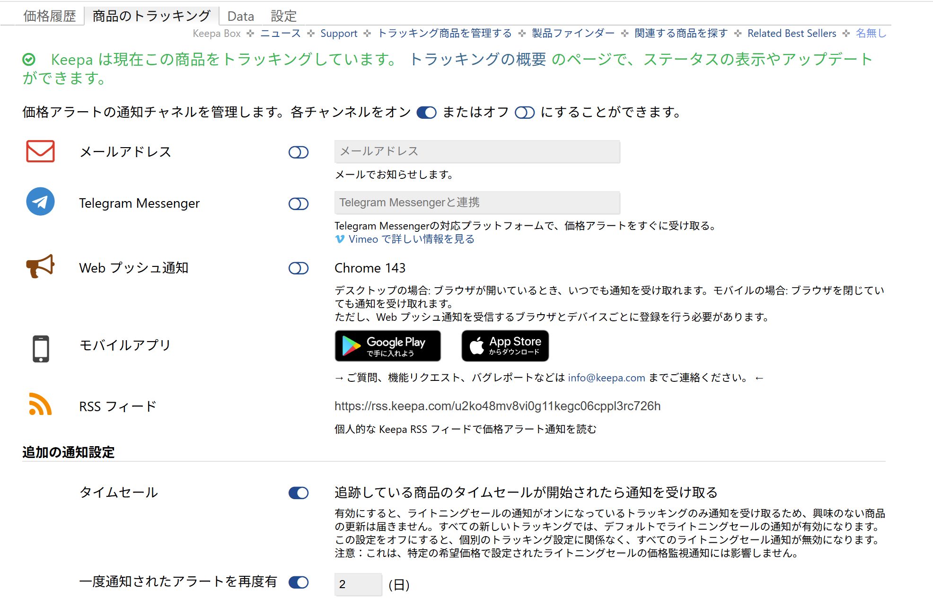This screenshot has width=933, height=599.
Task: Open the Google Play store badge
Action: [387, 346]
